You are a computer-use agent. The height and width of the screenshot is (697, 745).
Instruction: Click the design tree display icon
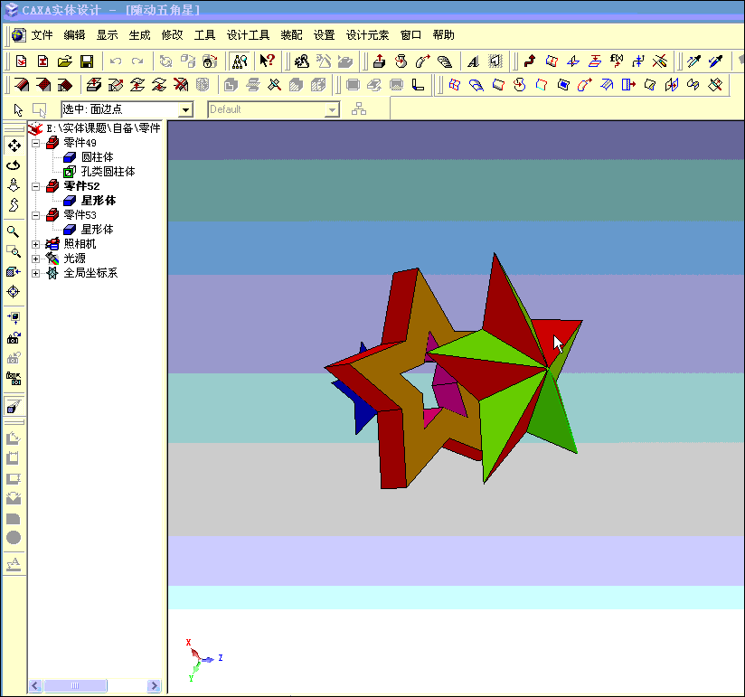240,61
